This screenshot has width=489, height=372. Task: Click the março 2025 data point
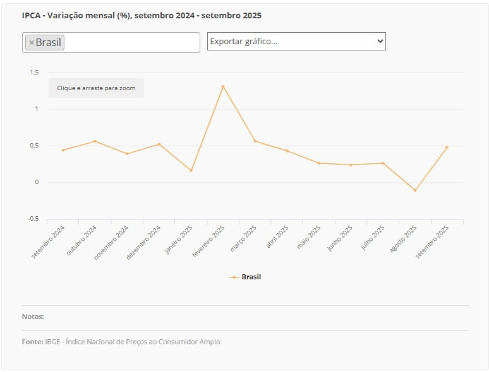[255, 141]
